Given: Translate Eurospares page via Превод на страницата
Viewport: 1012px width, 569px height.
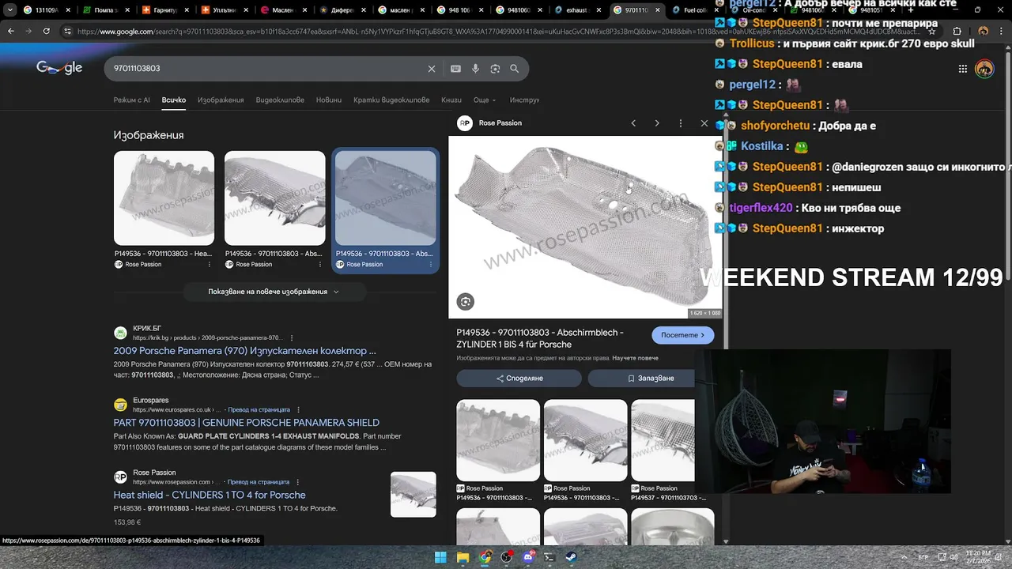Looking at the screenshot, I should (x=258, y=410).
